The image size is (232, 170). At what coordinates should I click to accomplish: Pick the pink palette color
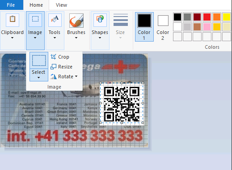(x=207, y=27)
